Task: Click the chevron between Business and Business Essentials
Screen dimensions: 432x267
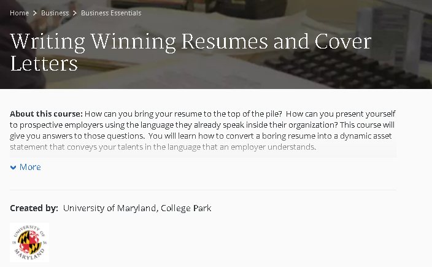Action: point(74,13)
